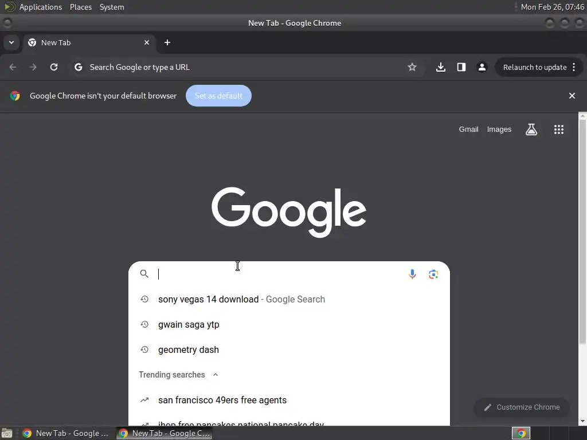Dismiss the default browser infobar
This screenshot has height=440, width=587.
572,96
